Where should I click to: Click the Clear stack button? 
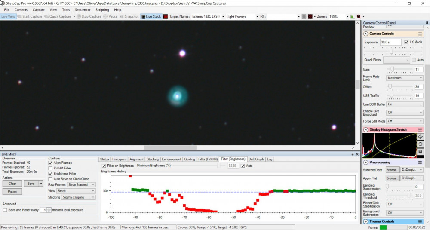click(x=12, y=184)
